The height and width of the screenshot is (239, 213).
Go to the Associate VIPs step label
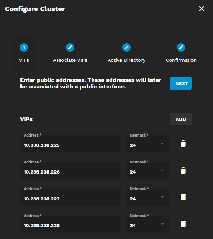pos(70,60)
